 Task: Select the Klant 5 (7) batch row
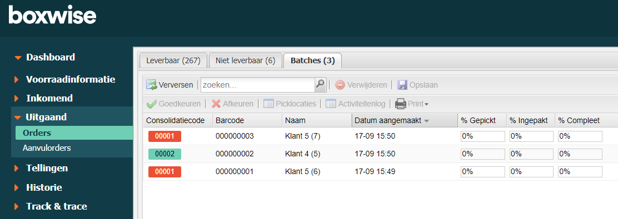(380, 136)
